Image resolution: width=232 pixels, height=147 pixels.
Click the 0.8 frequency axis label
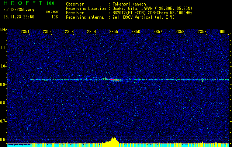coord(3,103)
